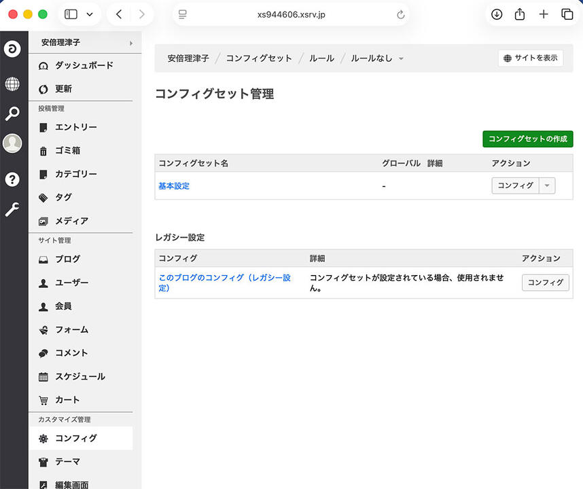Reload the page with the refresh icon
583x489 pixels.
pyautogui.click(x=400, y=14)
